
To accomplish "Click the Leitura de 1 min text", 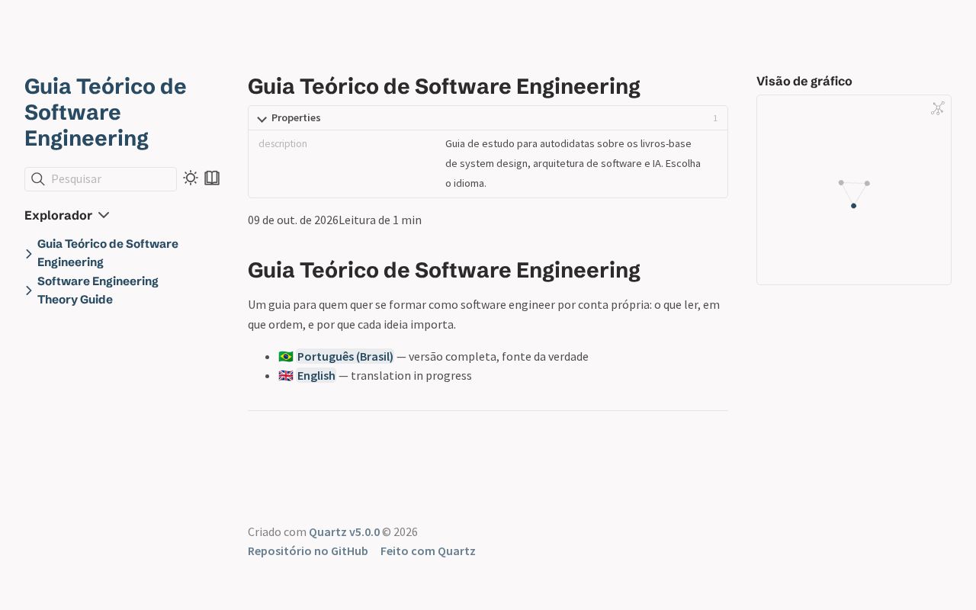I will [380, 220].
